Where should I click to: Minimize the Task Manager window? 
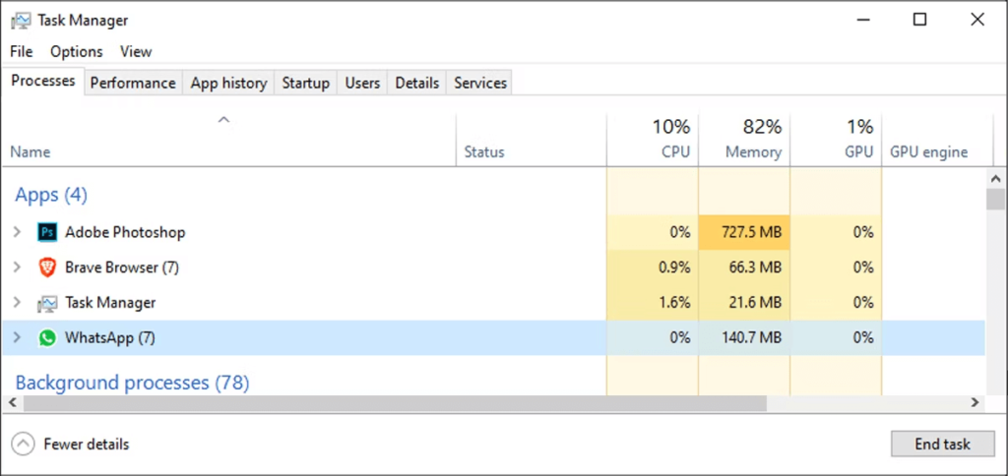[x=863, y=20]
